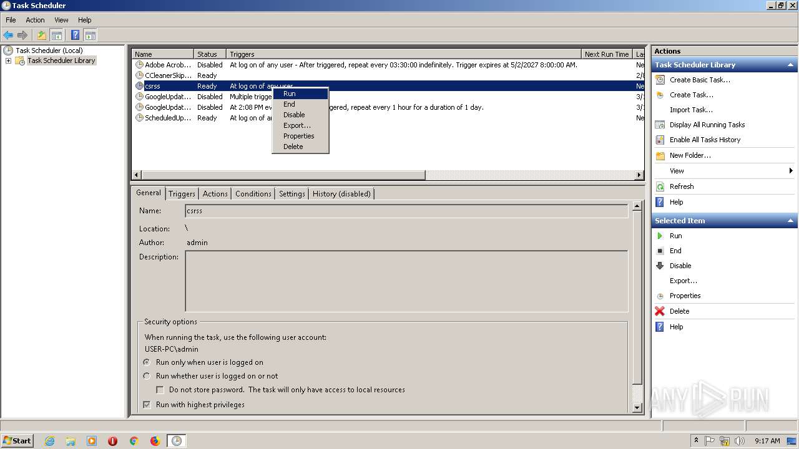This screenshot has width=799, height=449.
Task: Switch to the Conditions tab
Action: click(x=253, y=194)
